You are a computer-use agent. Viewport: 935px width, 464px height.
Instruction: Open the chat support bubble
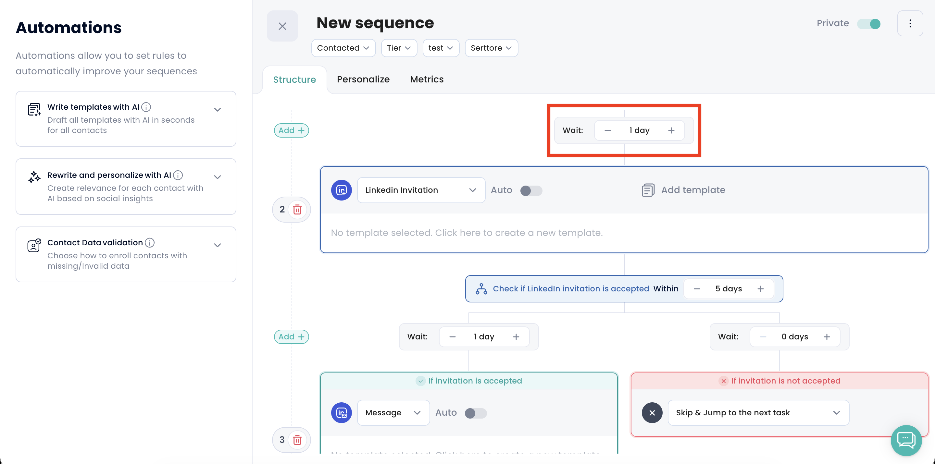point(906,440)
